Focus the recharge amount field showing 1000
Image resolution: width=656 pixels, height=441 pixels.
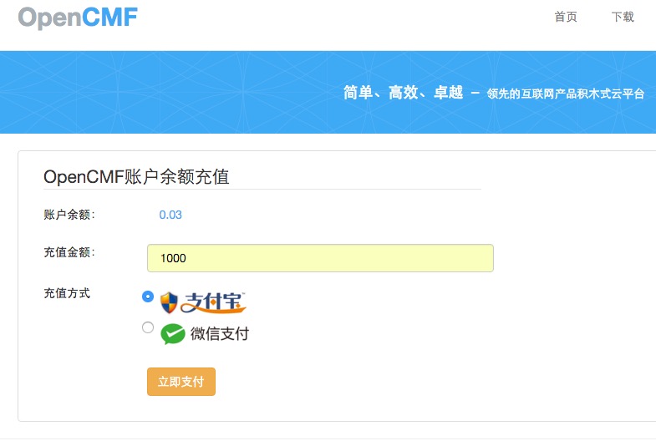coord(320,258)
